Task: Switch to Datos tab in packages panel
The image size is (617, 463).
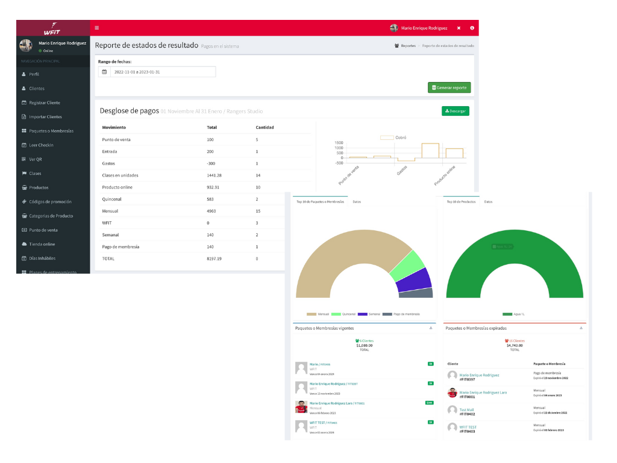Action: pyautogui.click(x=357, y=201)
